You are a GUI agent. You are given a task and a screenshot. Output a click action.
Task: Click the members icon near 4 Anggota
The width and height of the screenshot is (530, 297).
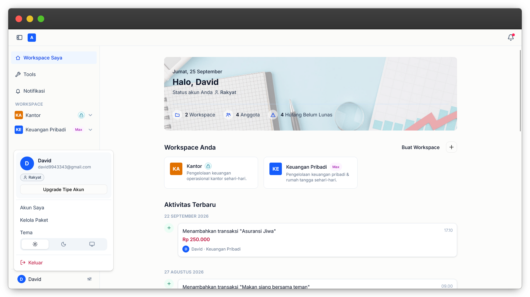point(228,115)
